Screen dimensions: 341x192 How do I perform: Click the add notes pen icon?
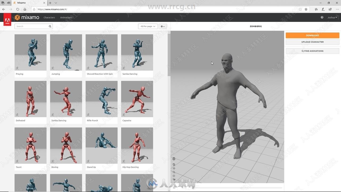pyautogui.click(x=323, y=9)
